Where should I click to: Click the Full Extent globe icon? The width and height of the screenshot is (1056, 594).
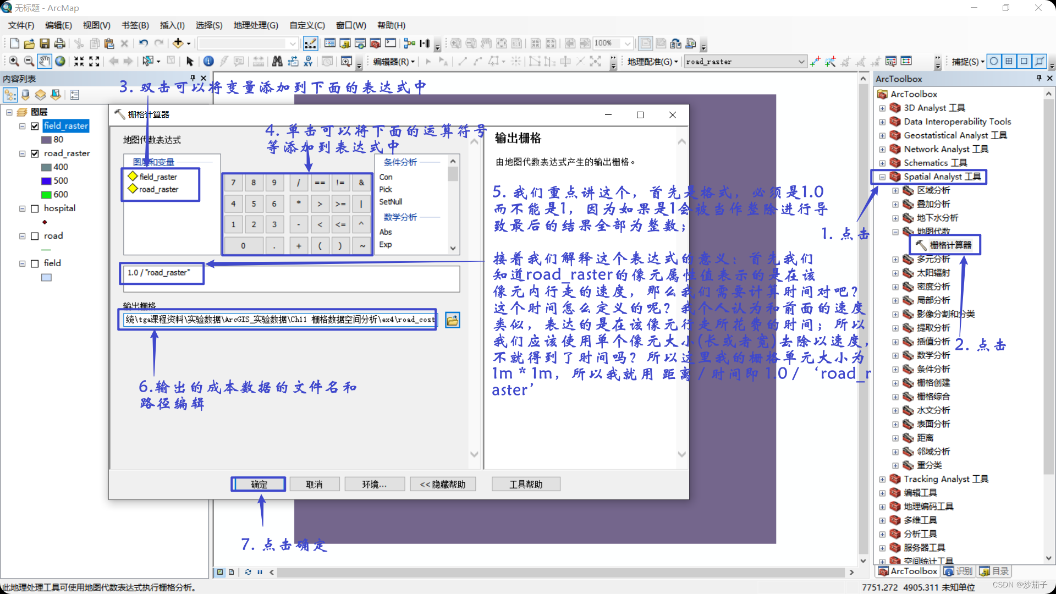point(60,62)
